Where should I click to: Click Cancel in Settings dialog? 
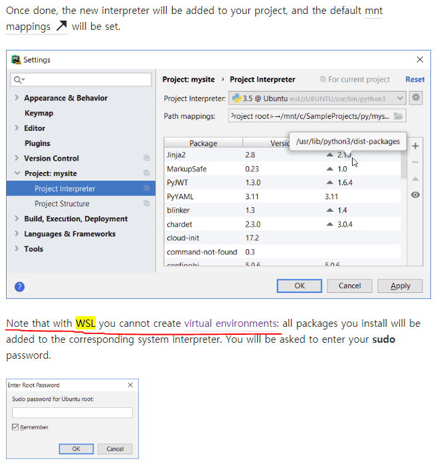pos(349,286)
